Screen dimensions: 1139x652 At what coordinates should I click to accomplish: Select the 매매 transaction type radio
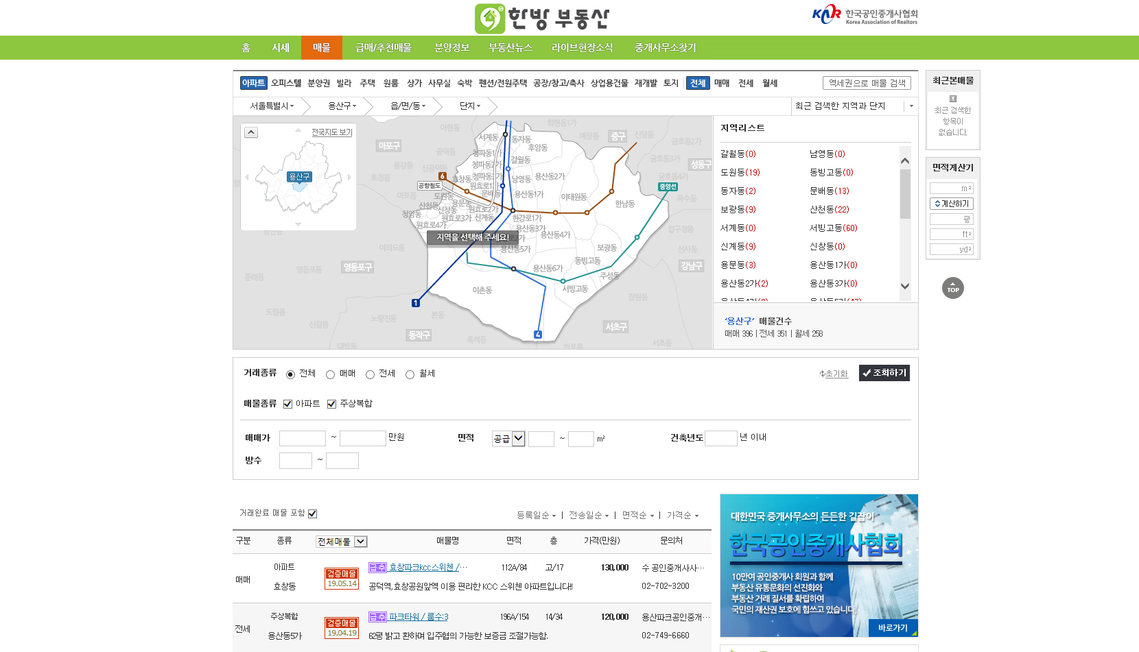pyautogui.click(x=330, y=374)
